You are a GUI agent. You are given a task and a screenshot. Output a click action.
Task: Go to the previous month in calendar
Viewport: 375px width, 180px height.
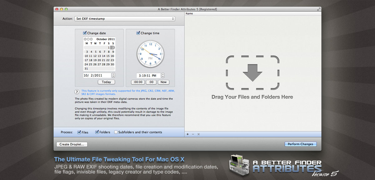[x=85, y=39]
